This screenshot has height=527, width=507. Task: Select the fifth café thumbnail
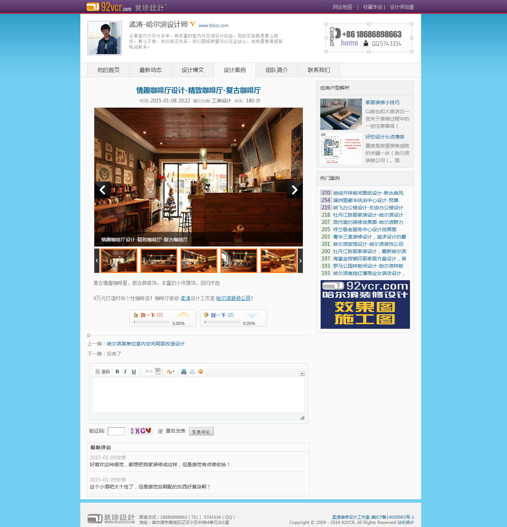point(279,261)
